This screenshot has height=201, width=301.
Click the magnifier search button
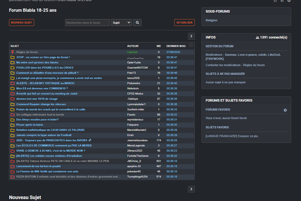(x=137, y=23)
